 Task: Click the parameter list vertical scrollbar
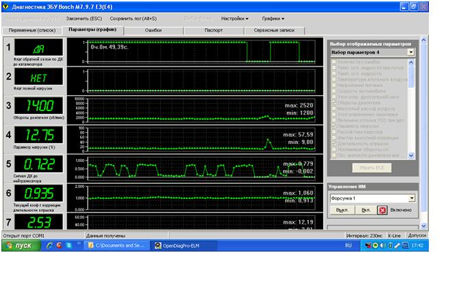click(412, 108)
